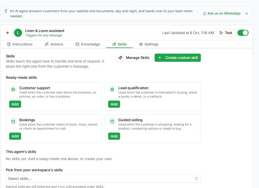
Task: Click the green L agent avatar
Action: point(18,33)
